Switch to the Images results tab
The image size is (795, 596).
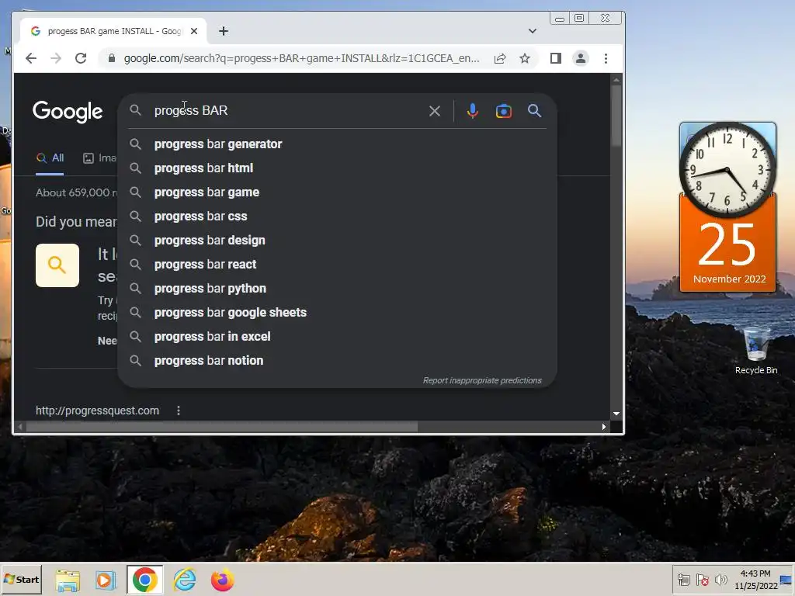pyautogui.click(x=100, y=158)
